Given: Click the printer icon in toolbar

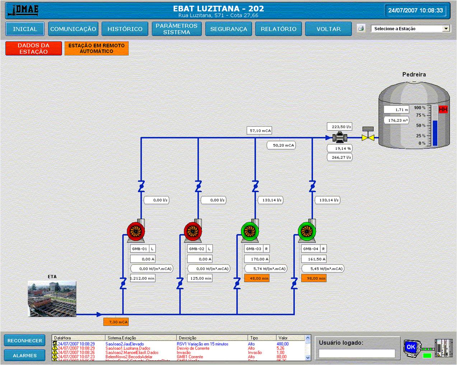Looking at the screenshot, I should click(361, 28).
